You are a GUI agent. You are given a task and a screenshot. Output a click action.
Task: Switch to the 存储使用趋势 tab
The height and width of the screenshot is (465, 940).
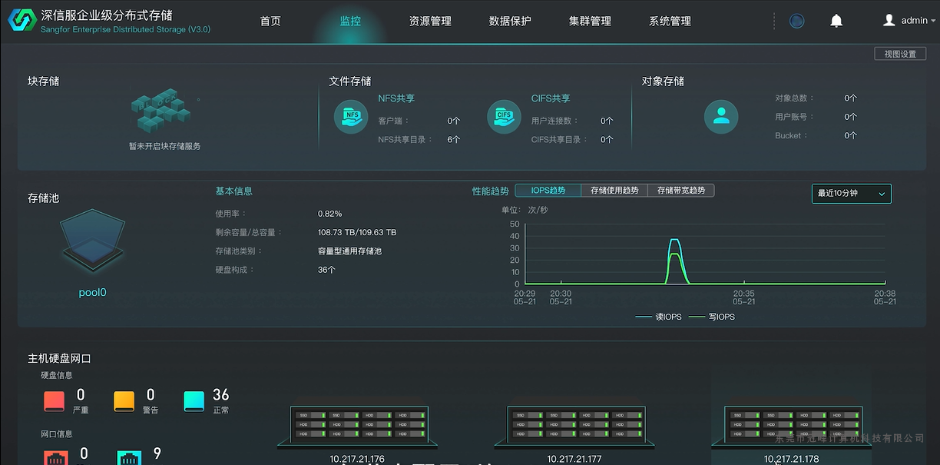coord(614,190)
